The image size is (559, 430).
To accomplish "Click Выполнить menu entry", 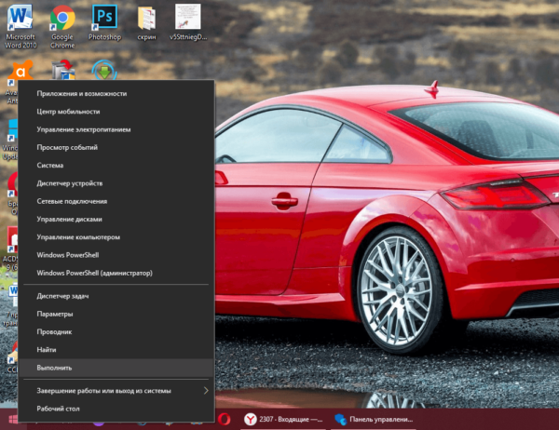I will tap(116, 368).
